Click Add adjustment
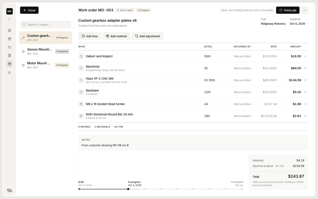Viewport: 318px width, 199px height. pos(147,36)
